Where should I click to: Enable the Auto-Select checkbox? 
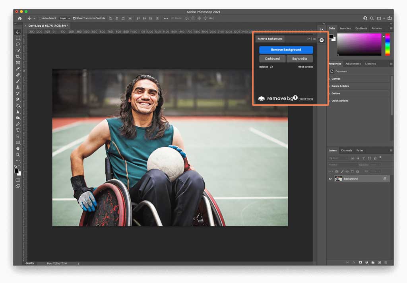pyautogui.click(x=40, y=18)
